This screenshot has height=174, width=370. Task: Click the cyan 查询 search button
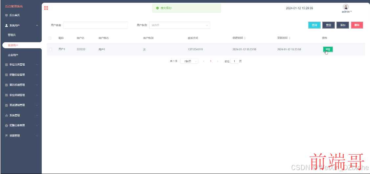(314, 25)
